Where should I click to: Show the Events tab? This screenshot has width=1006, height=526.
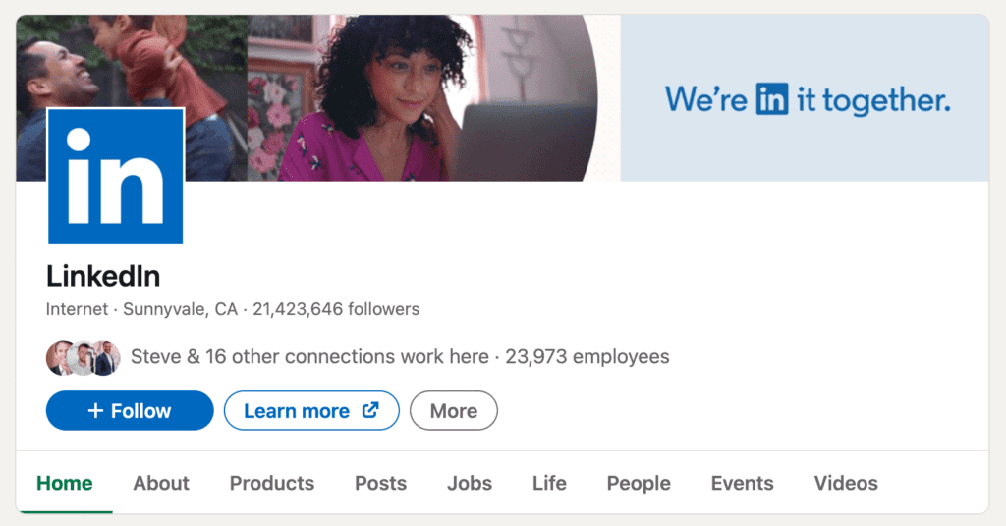point(742,483)
